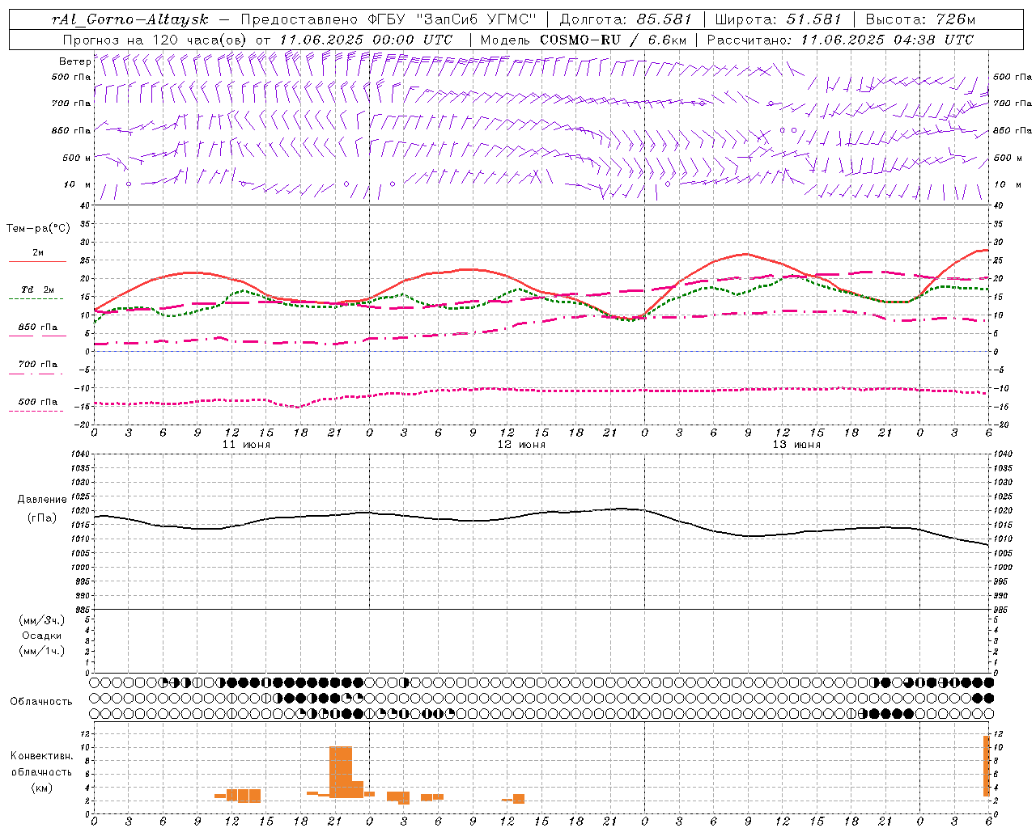Click the 13 июня date label
Screen dimensions: 1036x828
pos(796,445)
